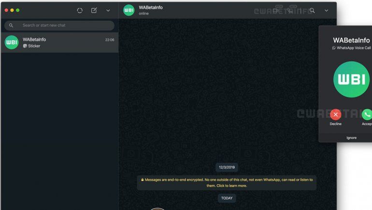Ignore the incoming voice call
This screenshot has height=210, width=372.
(351, 138)
